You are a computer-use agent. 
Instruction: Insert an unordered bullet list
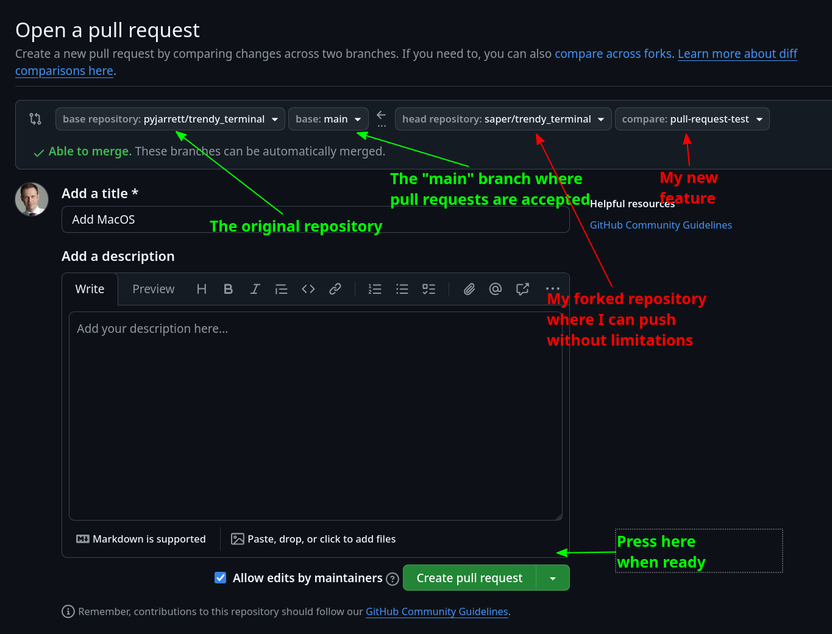click(x=402, y=289)
